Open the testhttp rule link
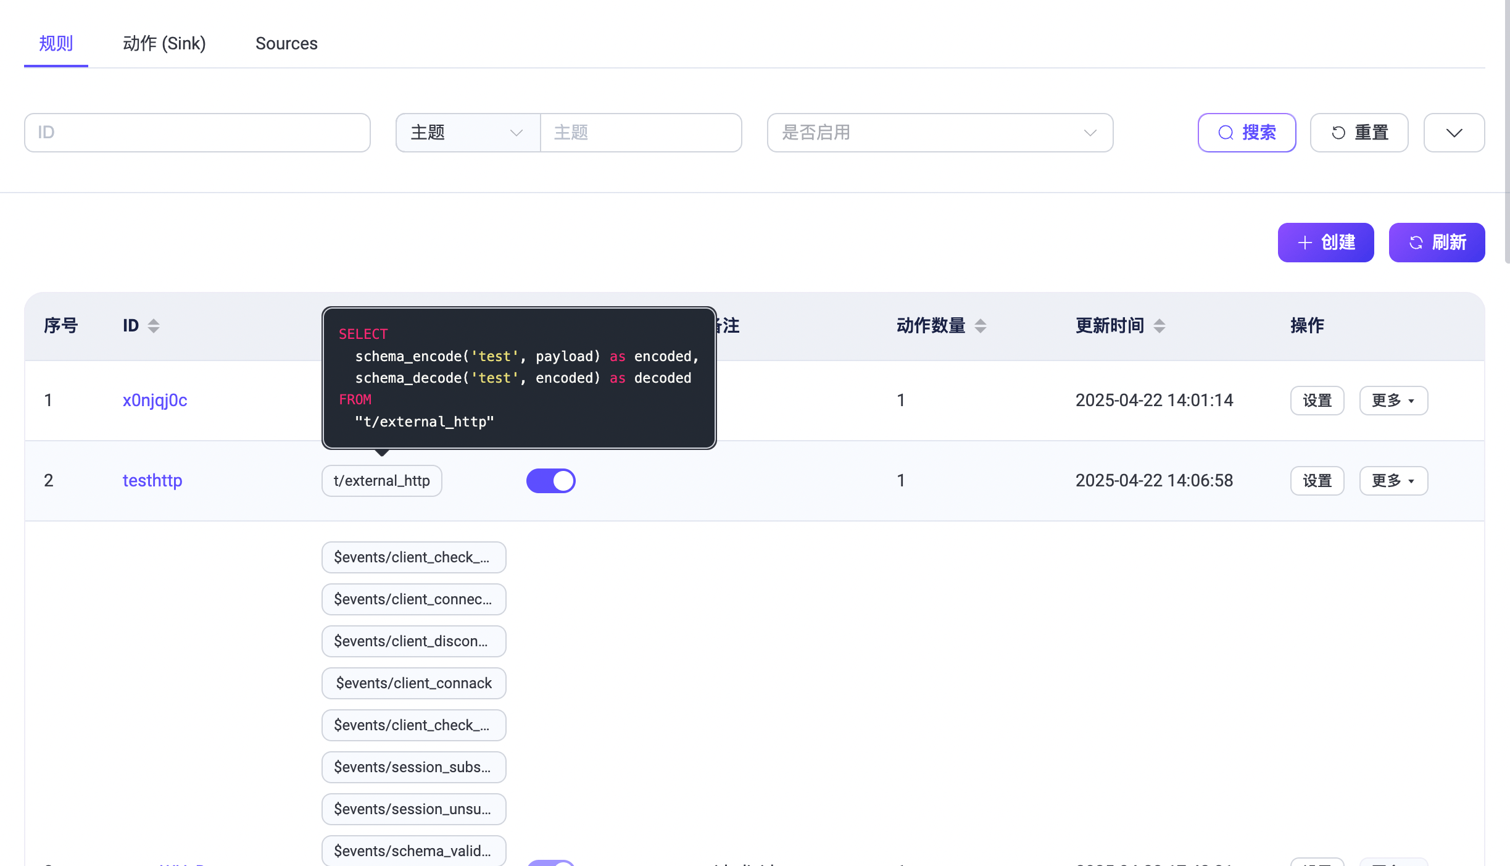This screenshot has height=866, width=1510. coord(152,481)
